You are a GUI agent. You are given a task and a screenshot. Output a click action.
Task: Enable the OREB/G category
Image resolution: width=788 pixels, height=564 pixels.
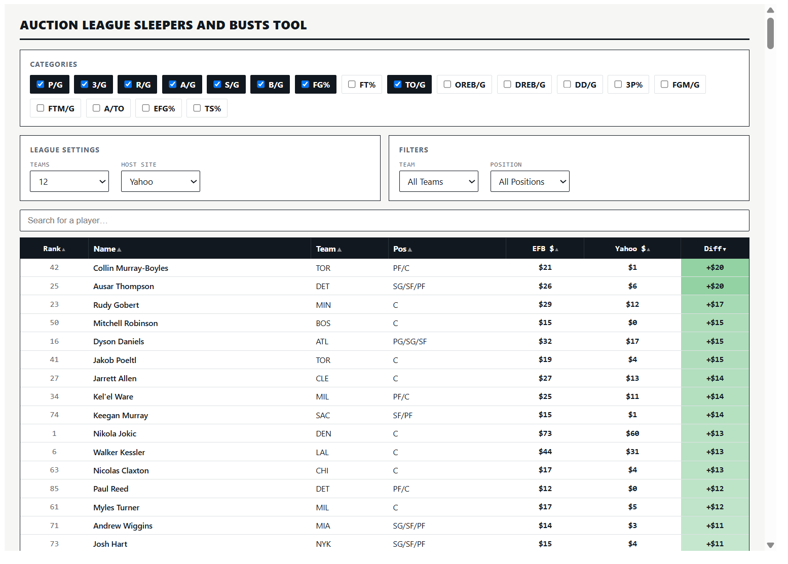tap(447, 85)
